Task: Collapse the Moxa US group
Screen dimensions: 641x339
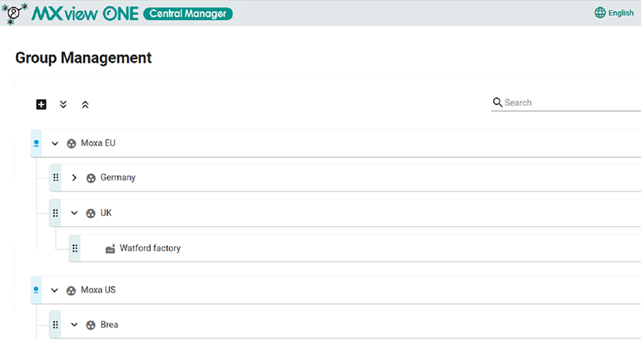Action: pos(54,290)
